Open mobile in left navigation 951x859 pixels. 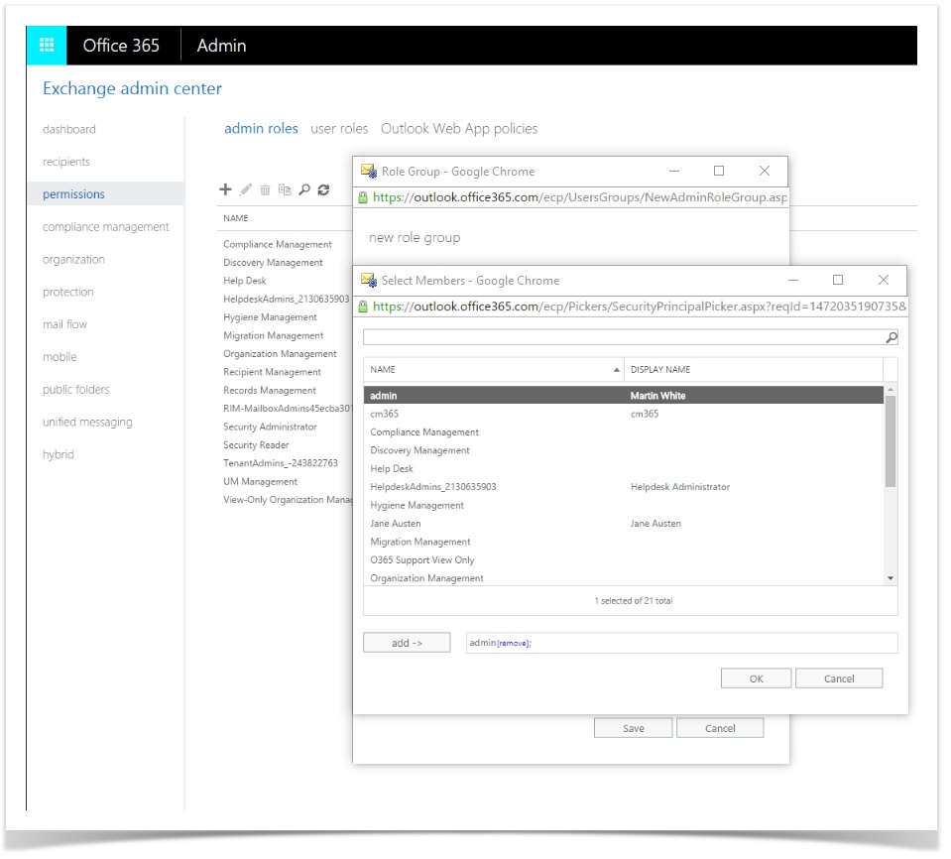coord(60,357)
